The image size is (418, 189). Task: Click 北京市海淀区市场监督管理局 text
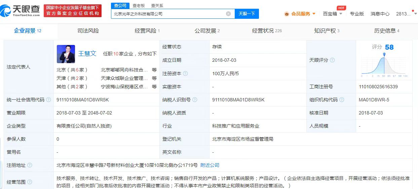coord(243,139)
